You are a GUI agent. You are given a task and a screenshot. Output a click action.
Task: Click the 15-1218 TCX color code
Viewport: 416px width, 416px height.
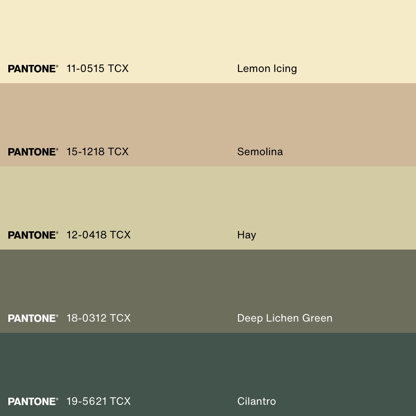tap(97, 152)
